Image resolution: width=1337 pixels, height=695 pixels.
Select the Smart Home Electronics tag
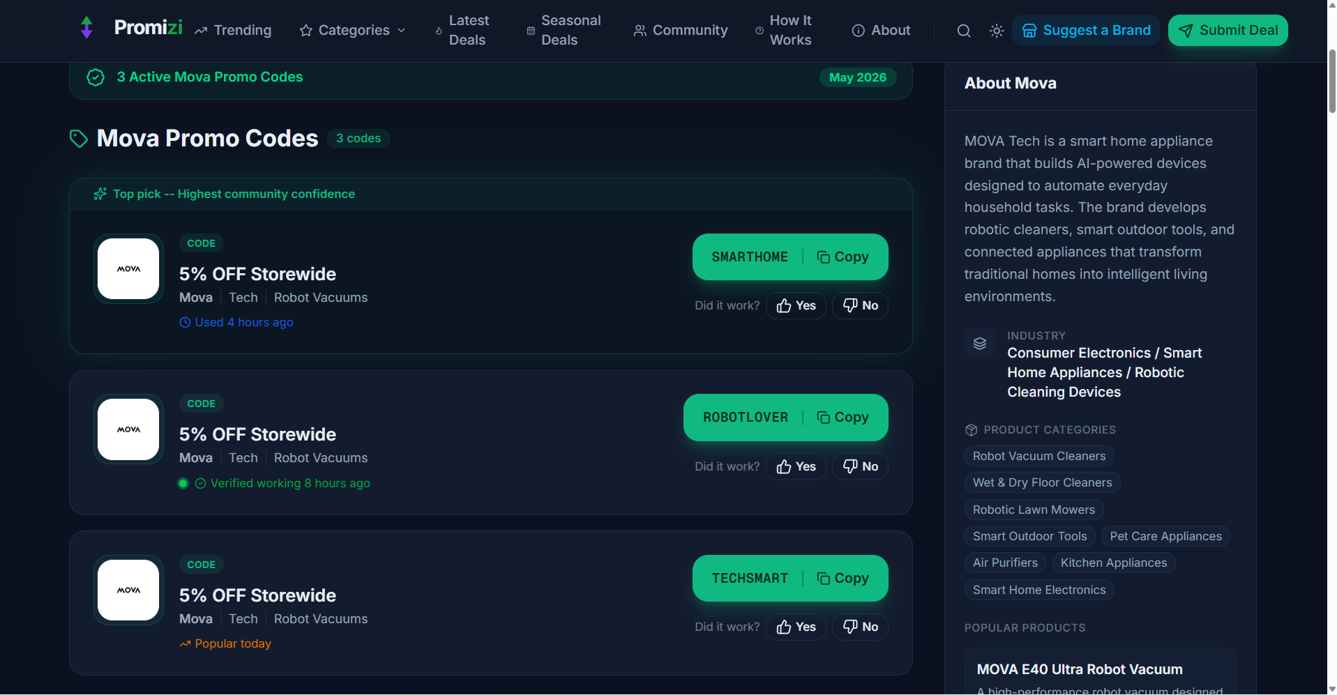coord(1039,590)
